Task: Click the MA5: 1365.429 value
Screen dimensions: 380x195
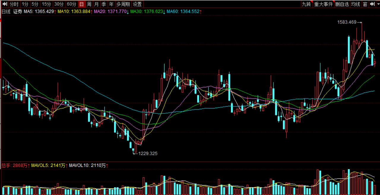Action: click(x=40, y=12)
